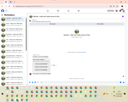Click the address bar URL
The image size is (128, 102).
click(30, 6)
